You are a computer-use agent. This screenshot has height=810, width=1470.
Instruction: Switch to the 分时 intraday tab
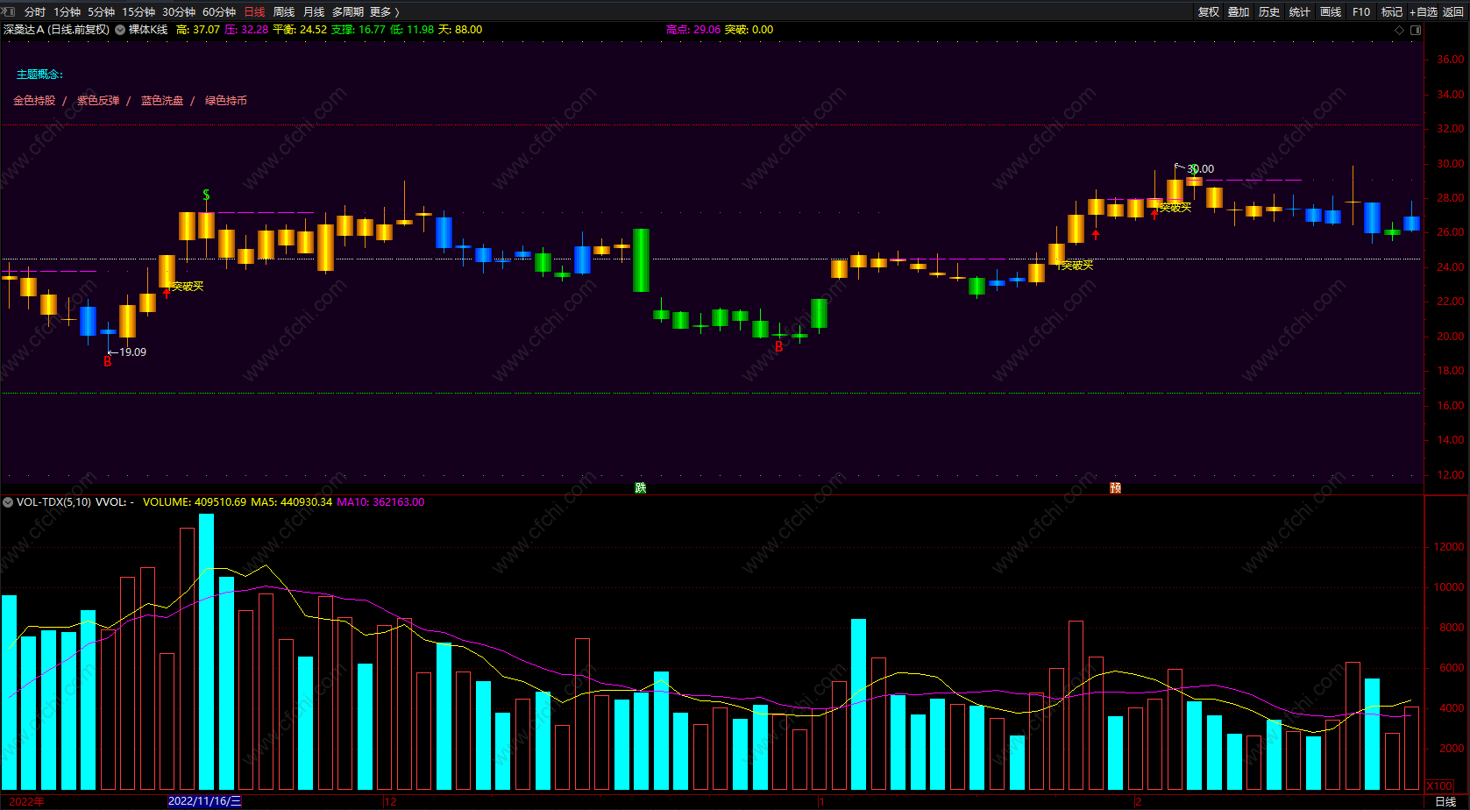[35, 11]
